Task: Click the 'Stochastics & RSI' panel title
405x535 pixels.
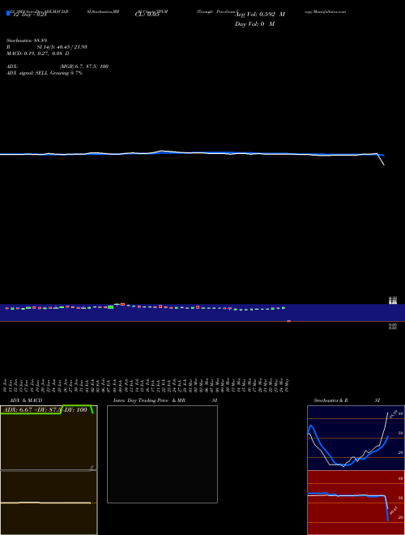Action: click(347, 400)
